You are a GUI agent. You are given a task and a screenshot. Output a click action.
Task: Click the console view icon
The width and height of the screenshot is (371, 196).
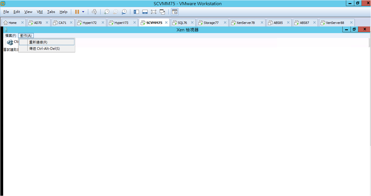tap(175, 12)
